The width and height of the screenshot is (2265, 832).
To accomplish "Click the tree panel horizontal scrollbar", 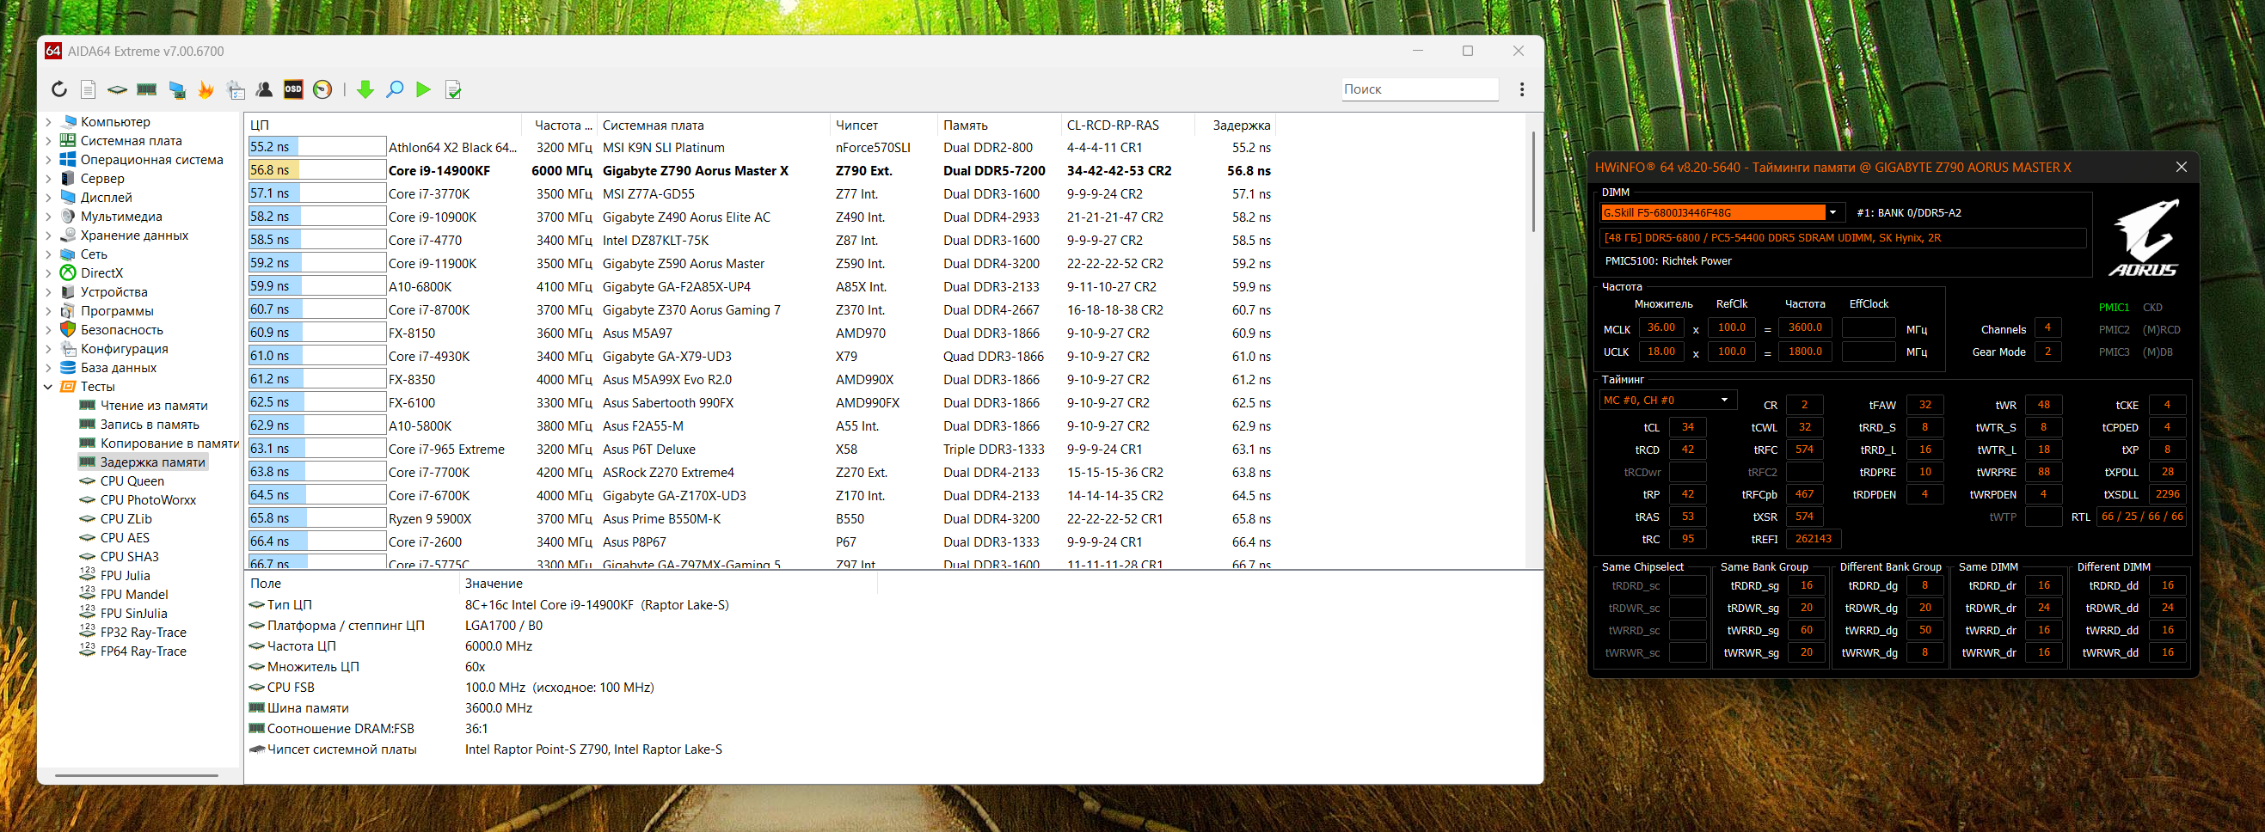I will [x=136, y=776].
